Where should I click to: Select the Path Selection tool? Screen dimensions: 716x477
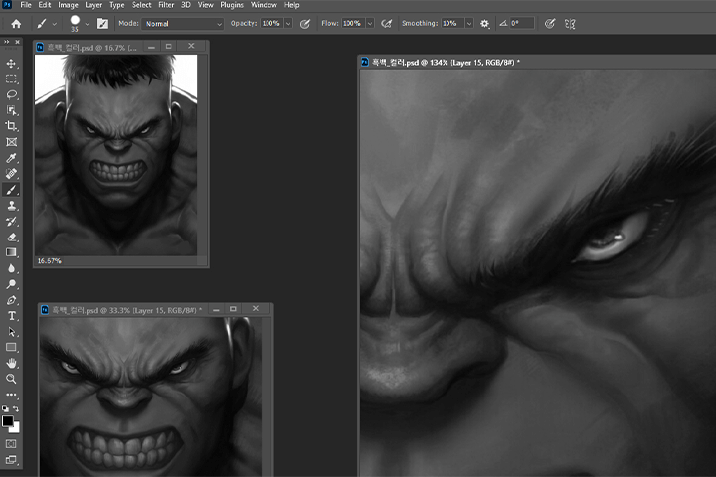coord(11,332)
